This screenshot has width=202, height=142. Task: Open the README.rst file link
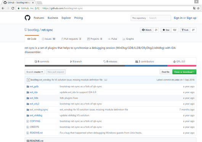tap(36, 133)
